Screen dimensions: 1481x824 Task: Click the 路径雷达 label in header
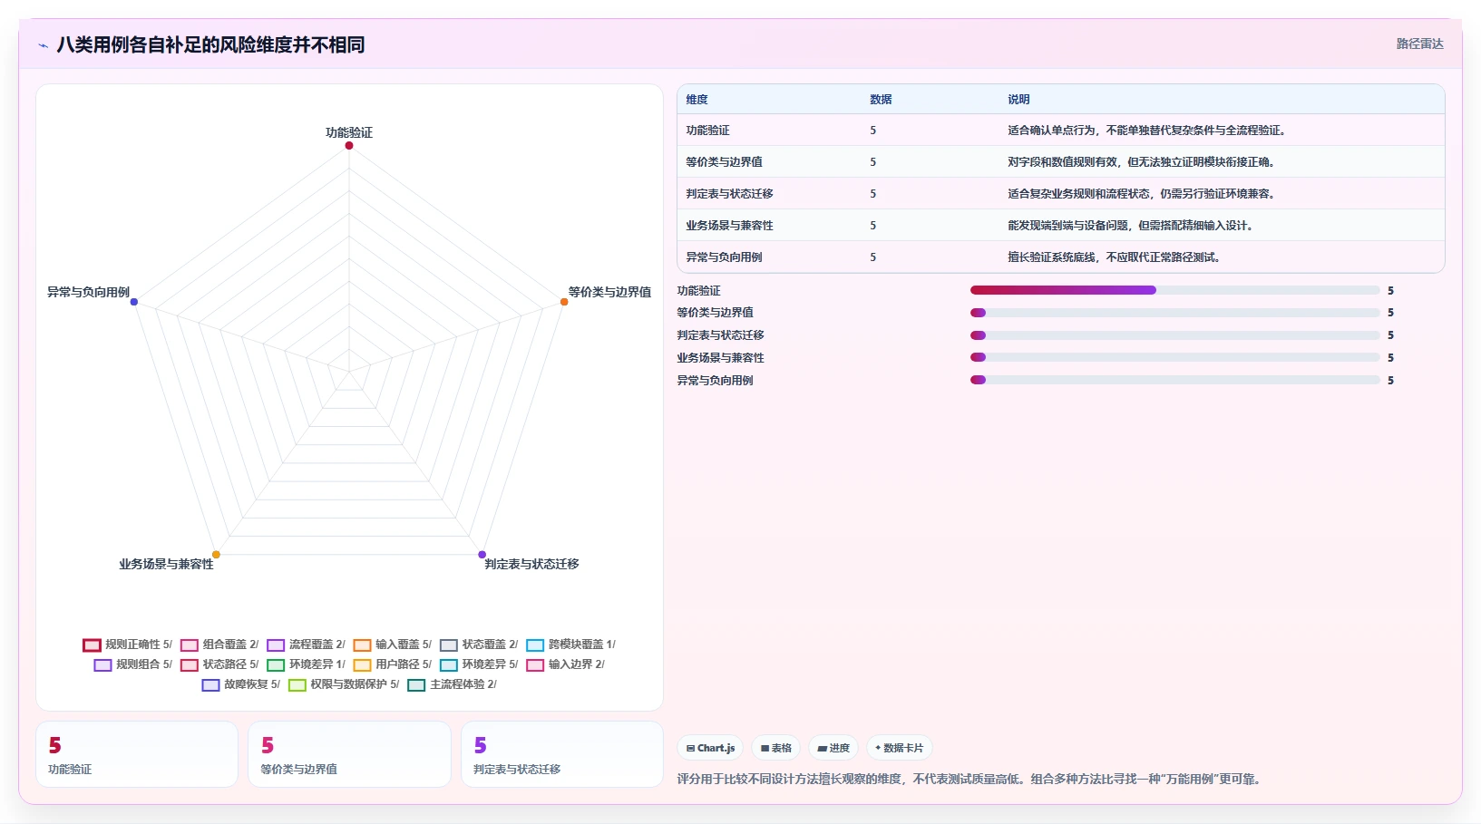tap(1419, 44)
